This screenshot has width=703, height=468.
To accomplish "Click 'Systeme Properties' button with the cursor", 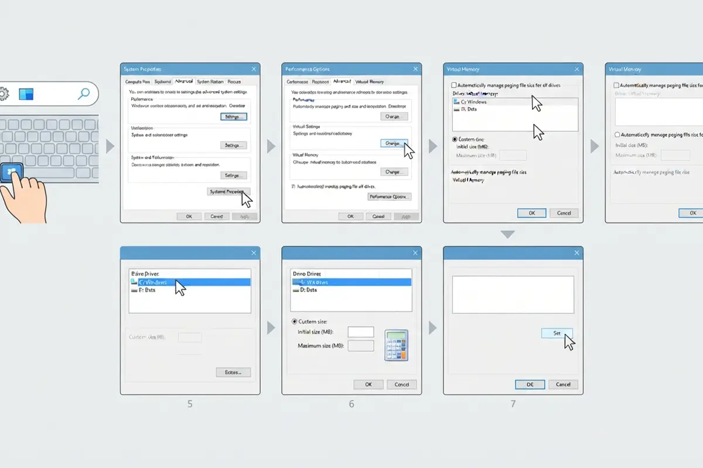I will (228, 191).
